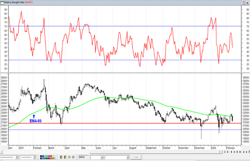The width and height of the screenshot is (250, 161).
Task: Pick the black color swatch
Action: (x=41, y=156)
